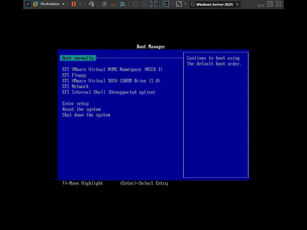
Task: Select EFI Internal Shell (Unsupported option)
Action: [x=109, y=92]
